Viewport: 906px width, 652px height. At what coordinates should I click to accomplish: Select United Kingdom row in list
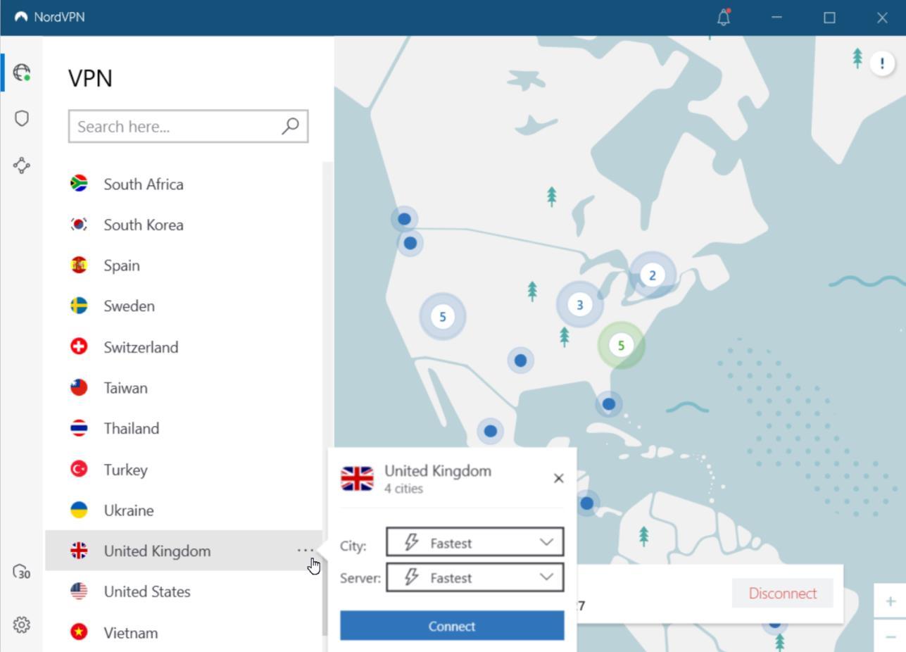[184, 551]
